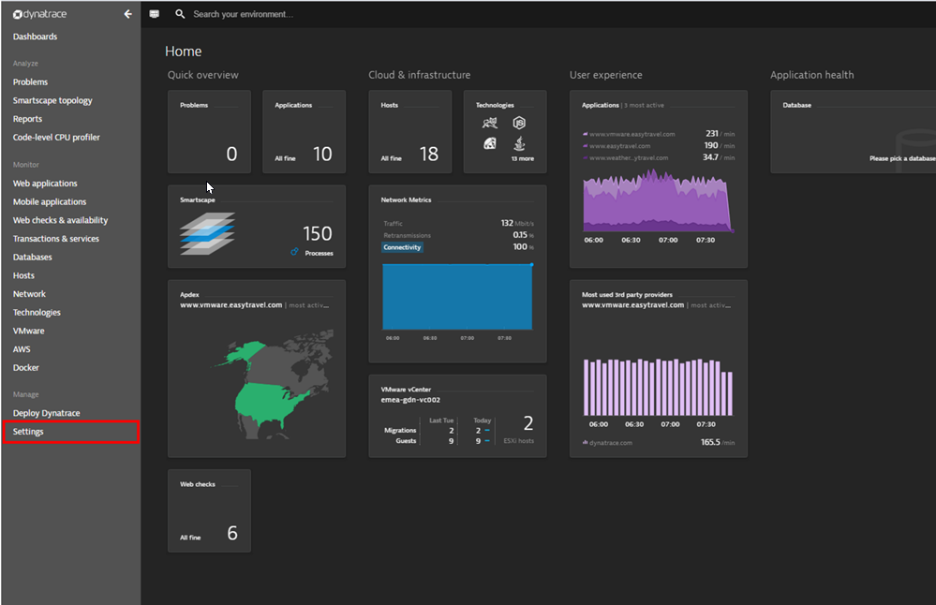Click www.easytravel.com application row
Screen dimensions: 936x605
pos(659,145)
